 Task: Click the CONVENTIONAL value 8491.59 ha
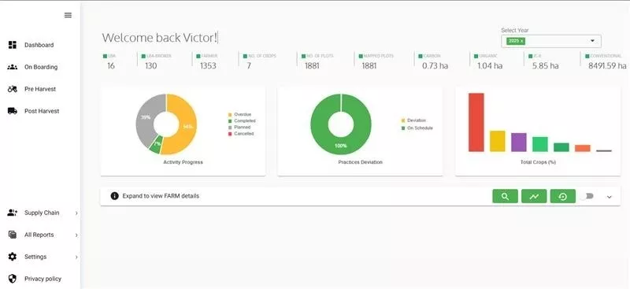coord(607,65)
